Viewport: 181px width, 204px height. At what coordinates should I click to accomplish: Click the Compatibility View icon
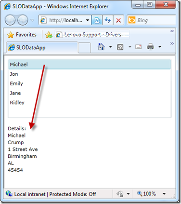[x=97, y=20]
